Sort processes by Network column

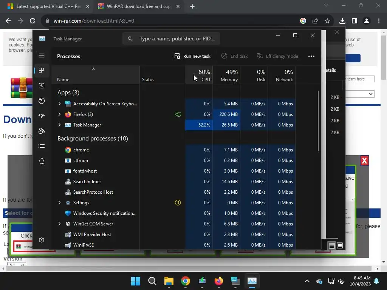(x=282, y=75)
